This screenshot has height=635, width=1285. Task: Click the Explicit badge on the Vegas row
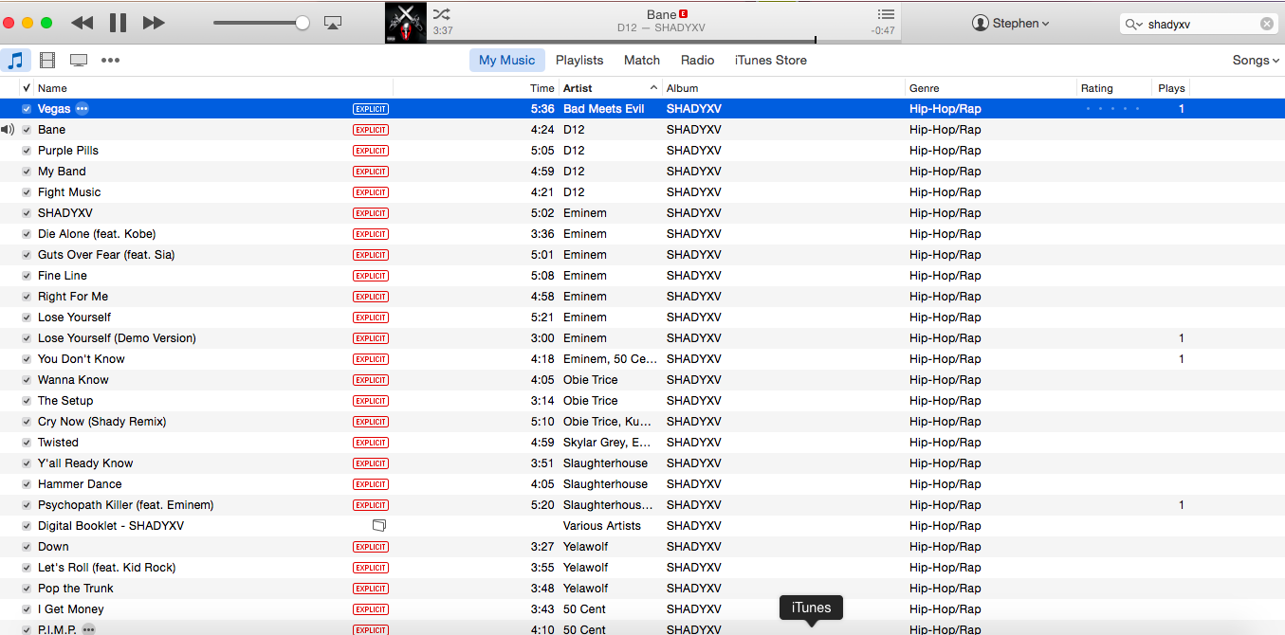point(371,109)
